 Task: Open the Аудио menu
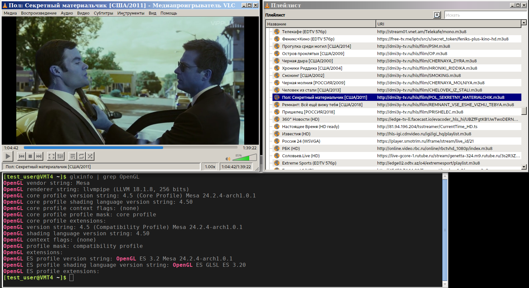tap(67, 13)
